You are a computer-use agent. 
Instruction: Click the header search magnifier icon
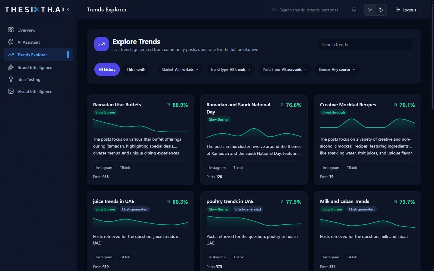point(274,10)
